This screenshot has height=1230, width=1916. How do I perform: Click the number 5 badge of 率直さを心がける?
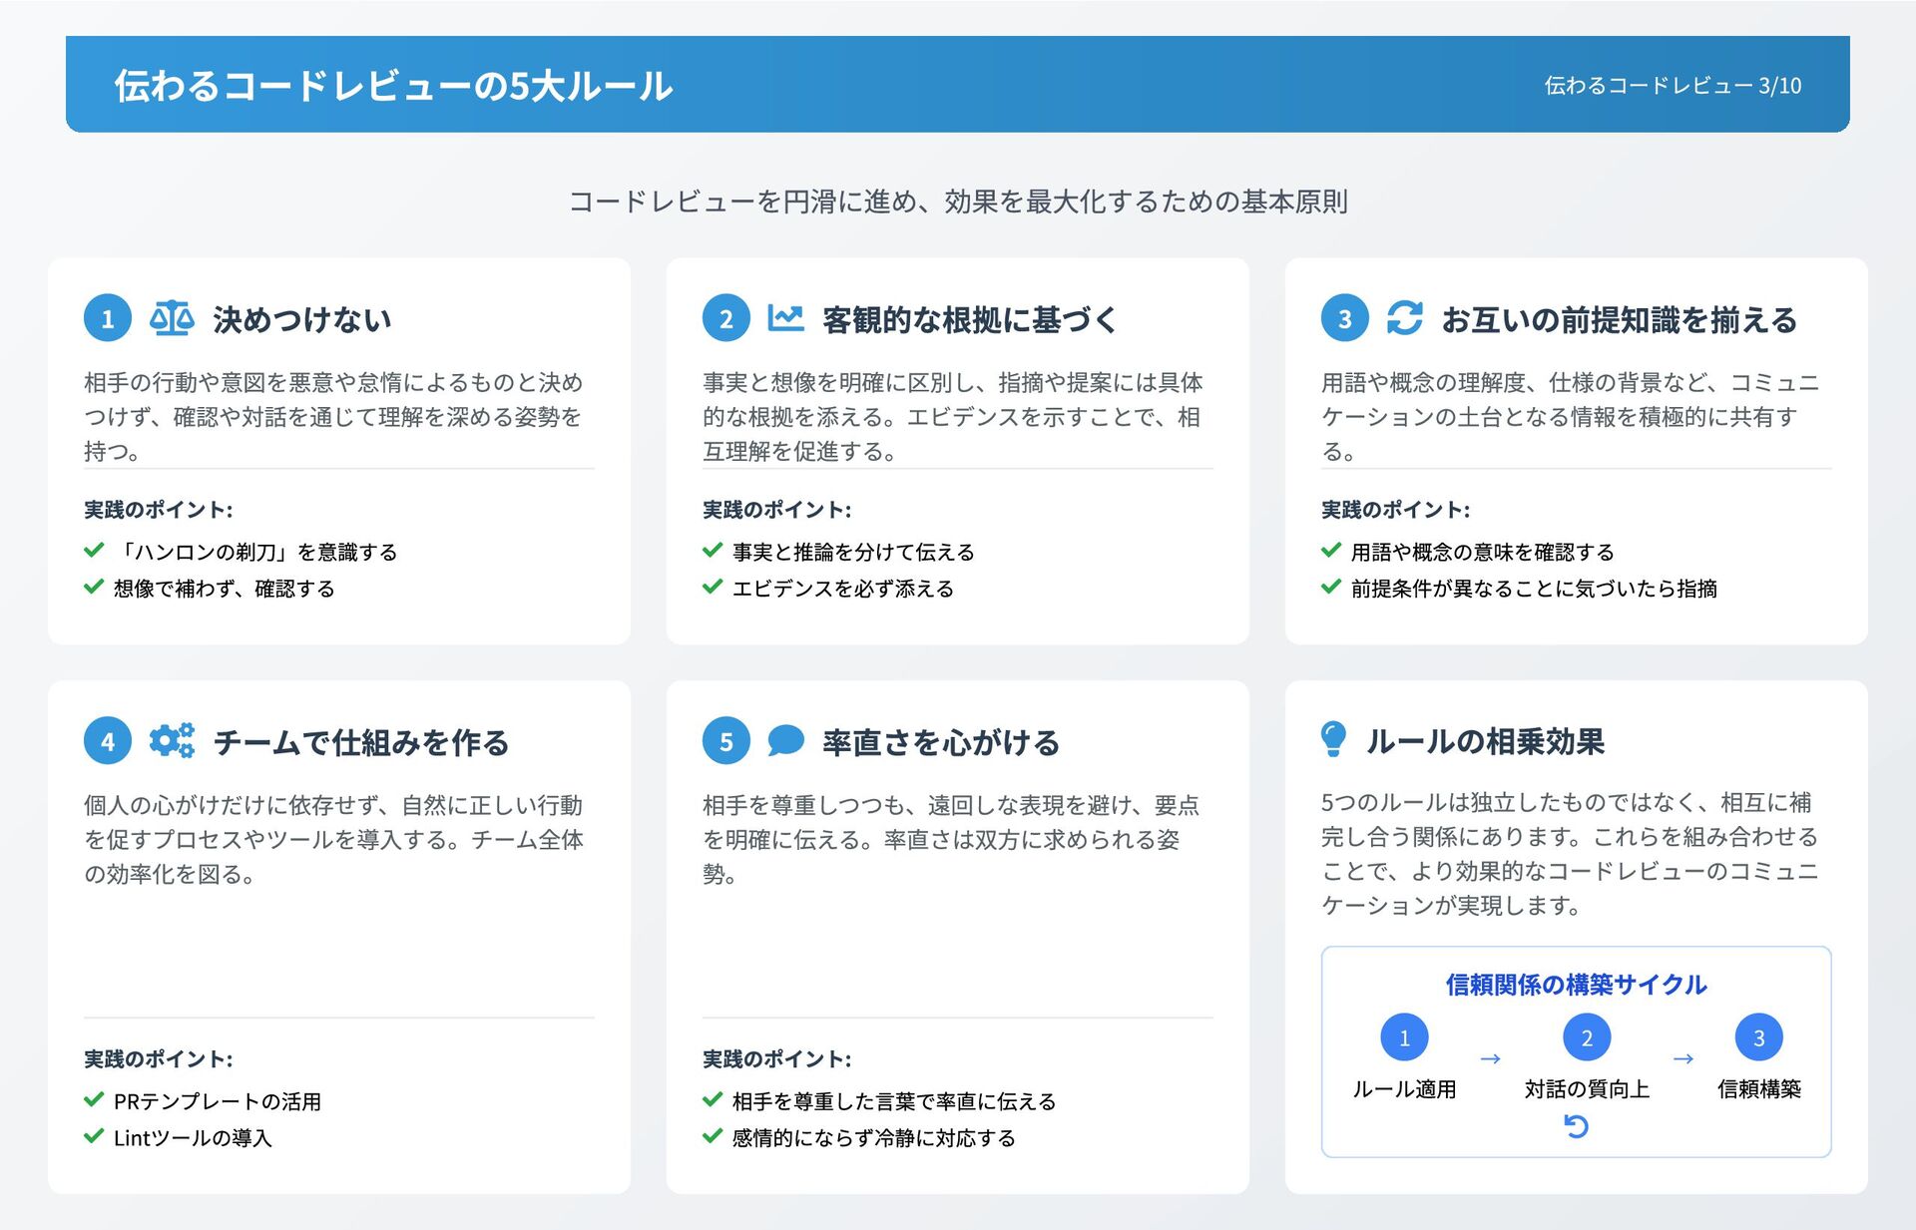pyautogui.click(x=726, y=741)
